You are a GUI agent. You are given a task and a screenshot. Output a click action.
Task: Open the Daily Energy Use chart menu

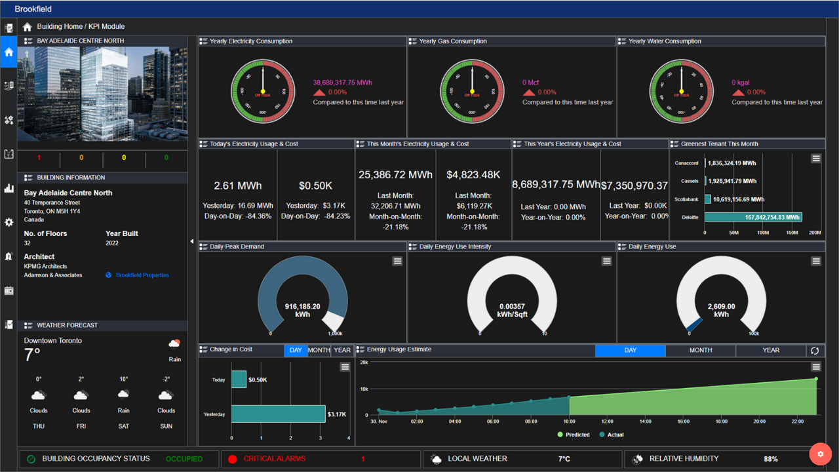coord(816,261)
